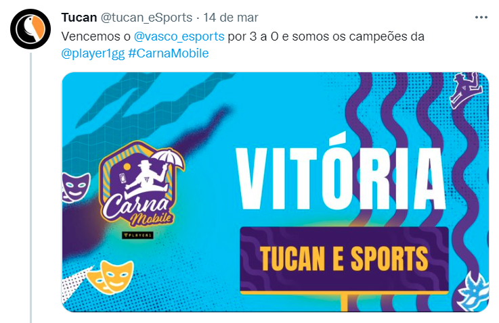The image size is (499, 323).
Task: Open the #CarnaMobile hashtag
Action: pos(169,53)
